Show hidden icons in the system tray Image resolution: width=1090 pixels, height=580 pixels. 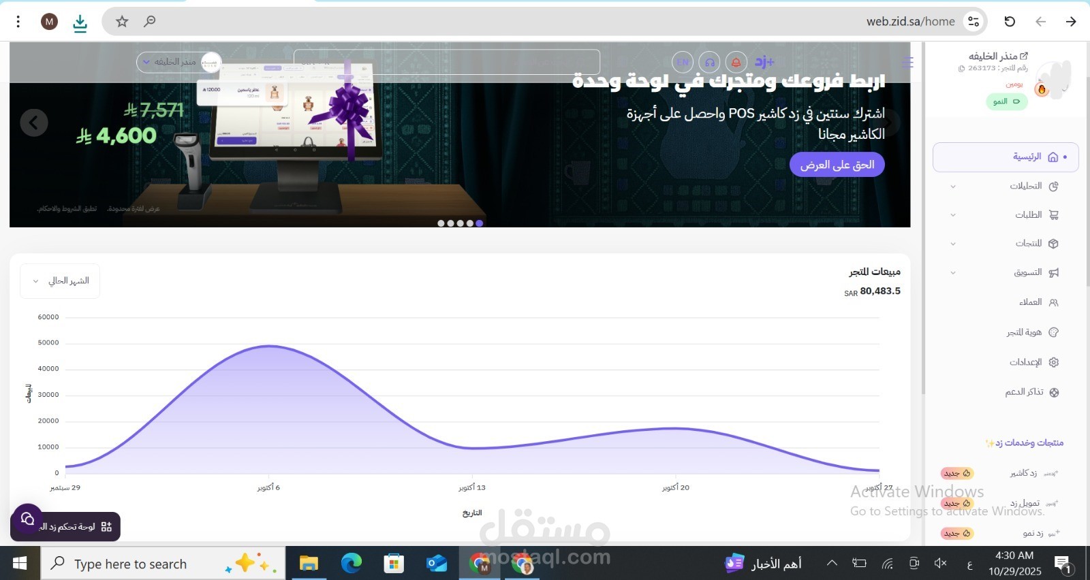tap(832, 563)
